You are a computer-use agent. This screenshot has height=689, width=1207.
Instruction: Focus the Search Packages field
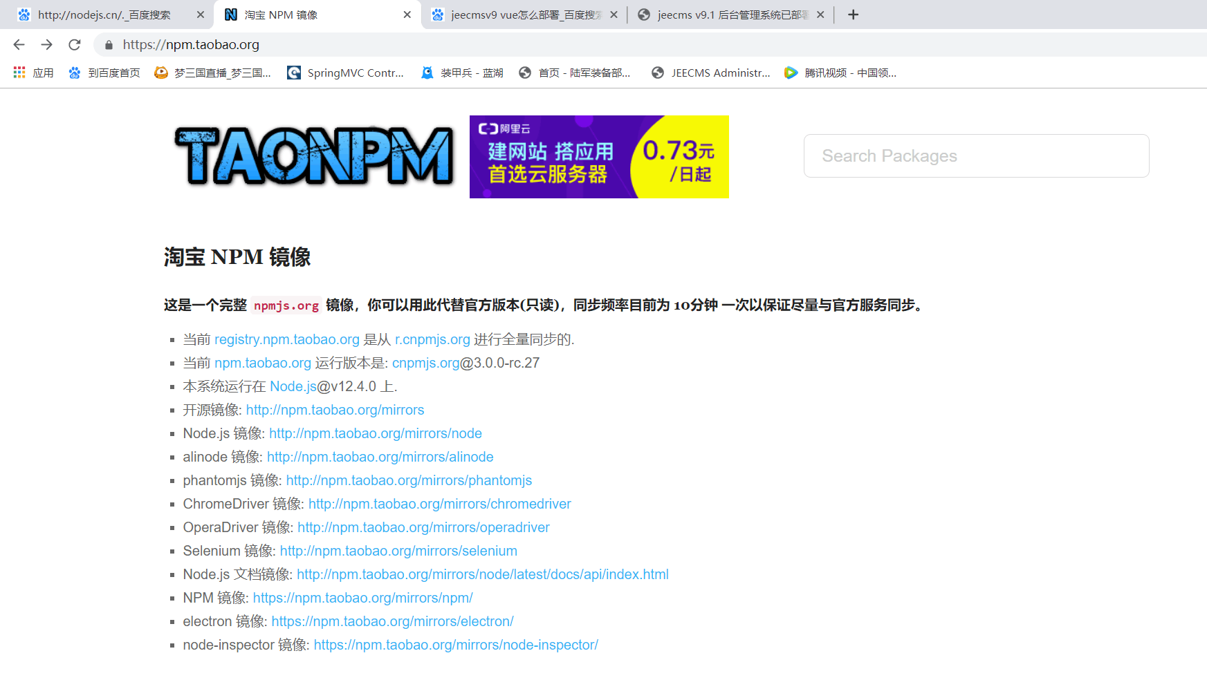pos(976,155)
